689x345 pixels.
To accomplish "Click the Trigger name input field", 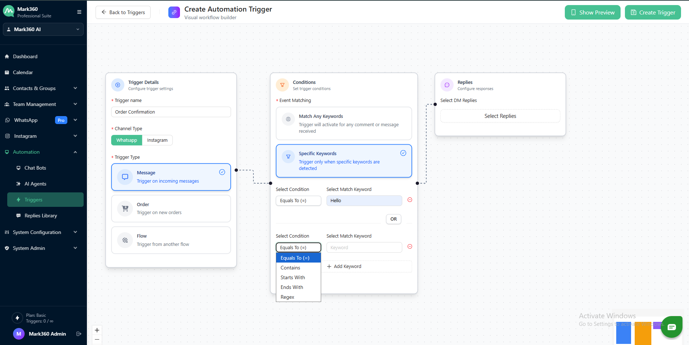I will (x=171, y=112).
